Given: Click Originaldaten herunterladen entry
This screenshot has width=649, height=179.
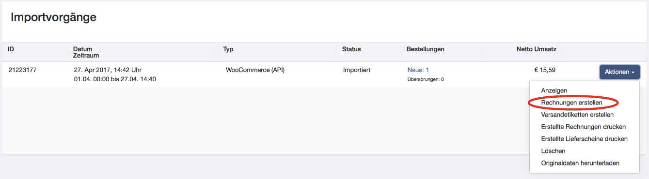Looking at the screenshot, I should pyautogui.click(x=580, y=163).
